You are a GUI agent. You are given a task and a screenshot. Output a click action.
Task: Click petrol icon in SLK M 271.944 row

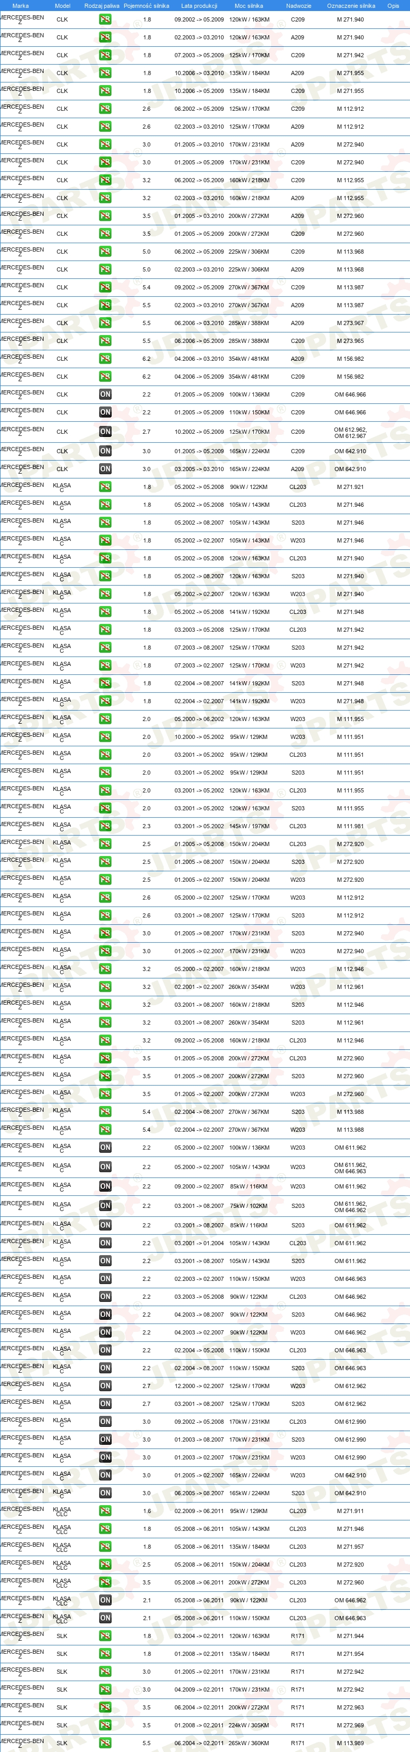click(105, 1636)
